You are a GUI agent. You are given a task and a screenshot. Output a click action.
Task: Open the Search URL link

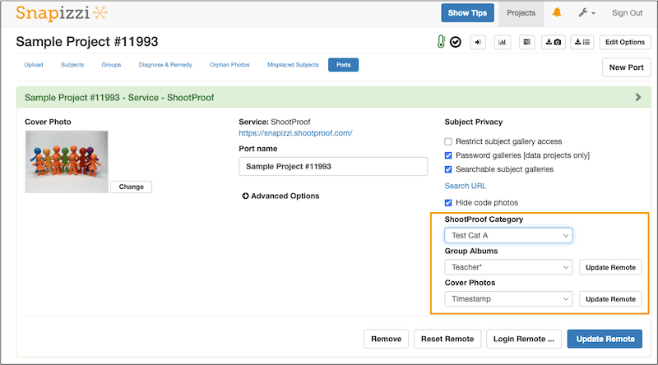(x=466, y=186)
